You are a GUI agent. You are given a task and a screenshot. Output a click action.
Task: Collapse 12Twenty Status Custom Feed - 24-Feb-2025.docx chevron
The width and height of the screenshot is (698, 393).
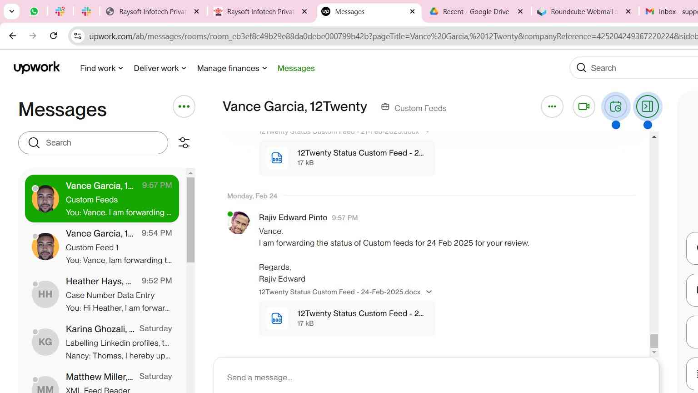click(429, 292)
